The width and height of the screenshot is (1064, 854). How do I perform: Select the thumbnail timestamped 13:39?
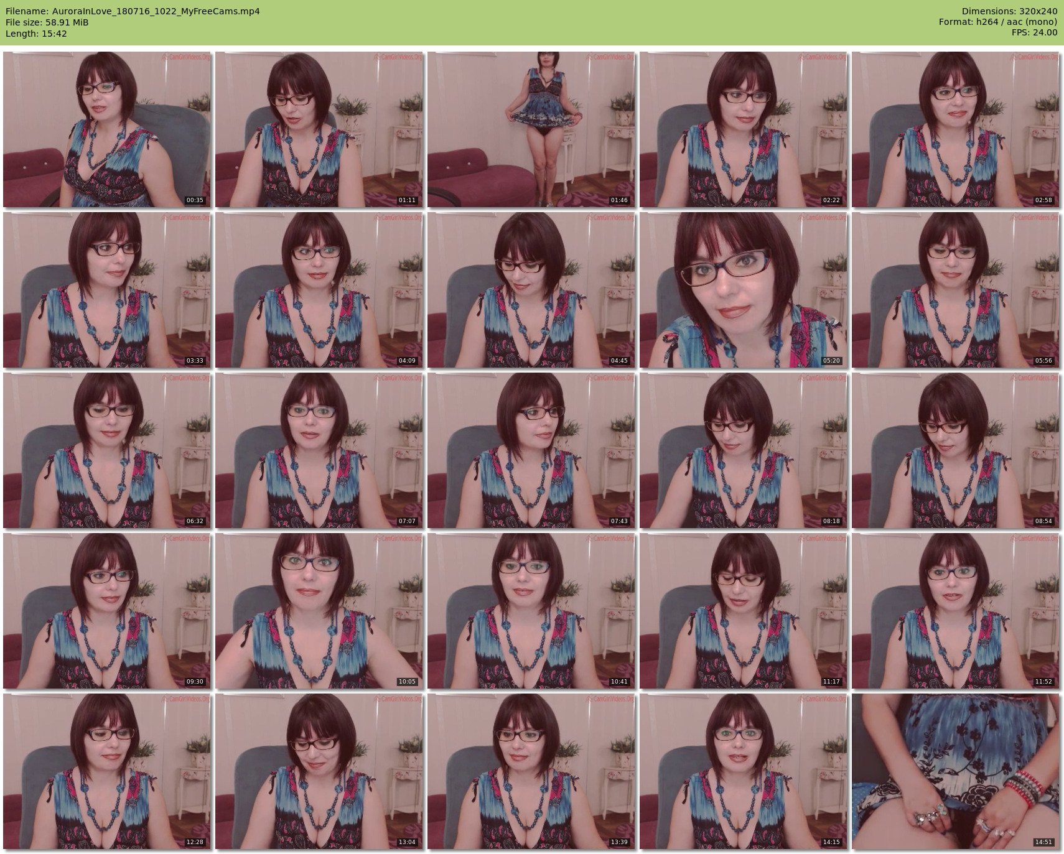531,771
